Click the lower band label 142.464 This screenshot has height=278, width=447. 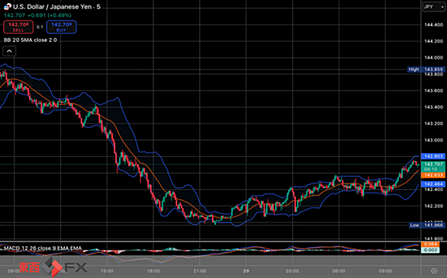click(433, 184)
